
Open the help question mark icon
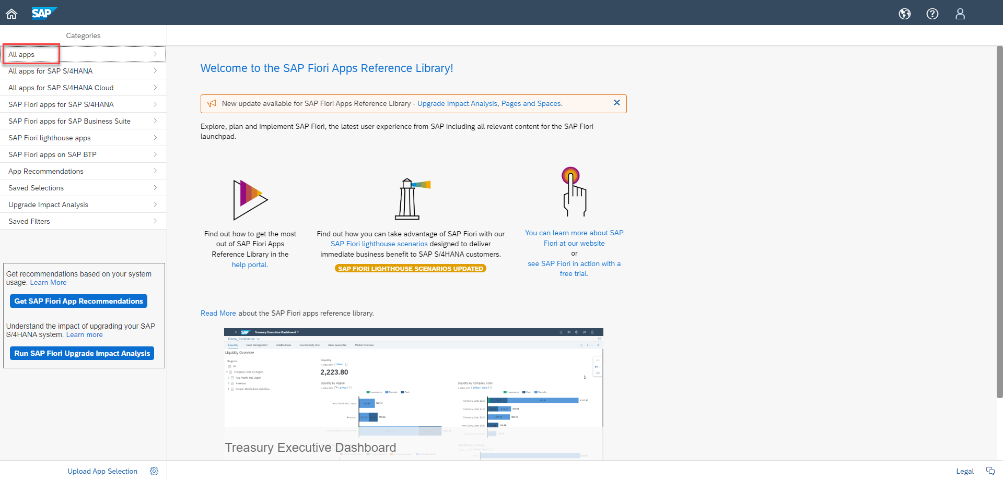point(932,14)
